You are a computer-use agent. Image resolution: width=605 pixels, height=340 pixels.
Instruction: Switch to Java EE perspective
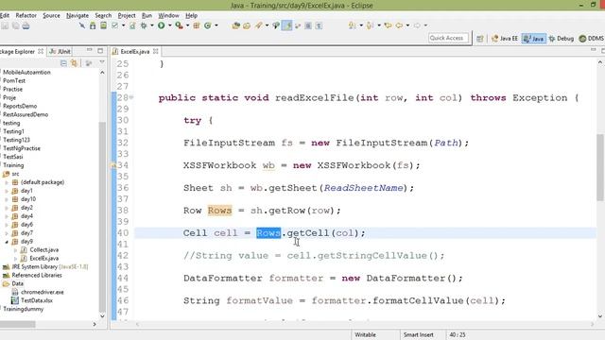coord(505,39)
